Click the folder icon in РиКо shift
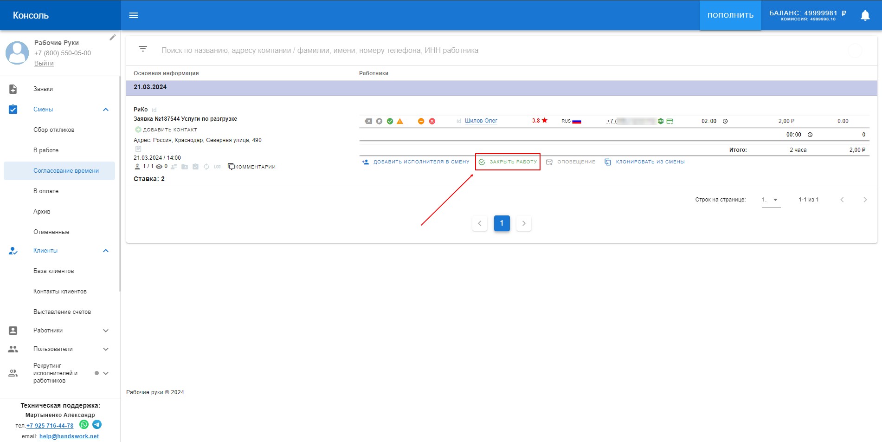The width and height of the screenshot is (882, 442). coord(185,167)
